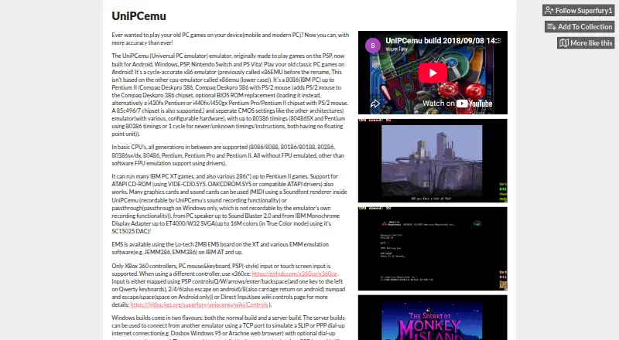Click paragraph starting 'In basic CPU's'
Viewport: 619px width, 340px height.
227,155
